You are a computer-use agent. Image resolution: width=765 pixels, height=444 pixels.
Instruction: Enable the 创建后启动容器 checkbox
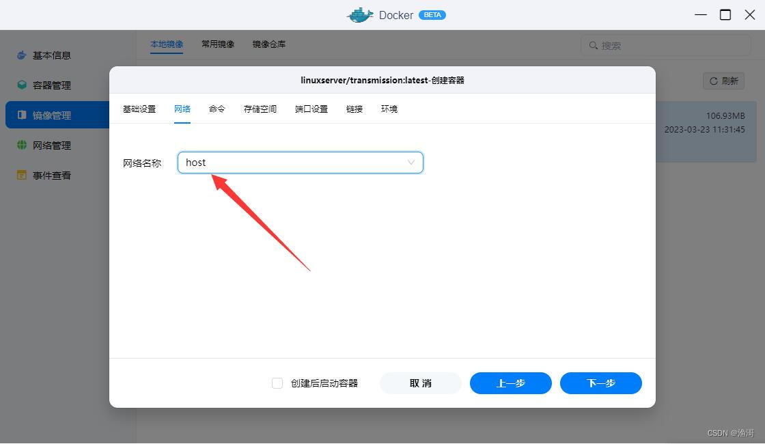click(277, 383)
